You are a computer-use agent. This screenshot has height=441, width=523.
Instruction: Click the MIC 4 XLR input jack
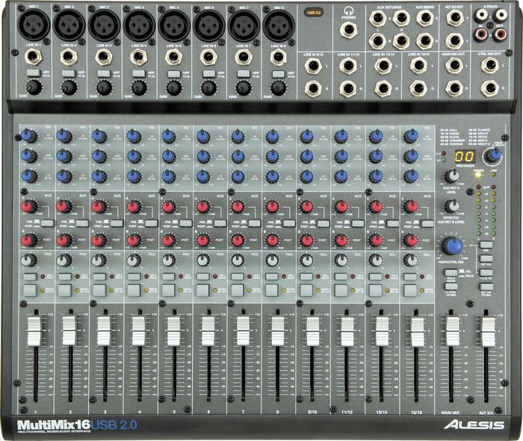tap(140, 25)
